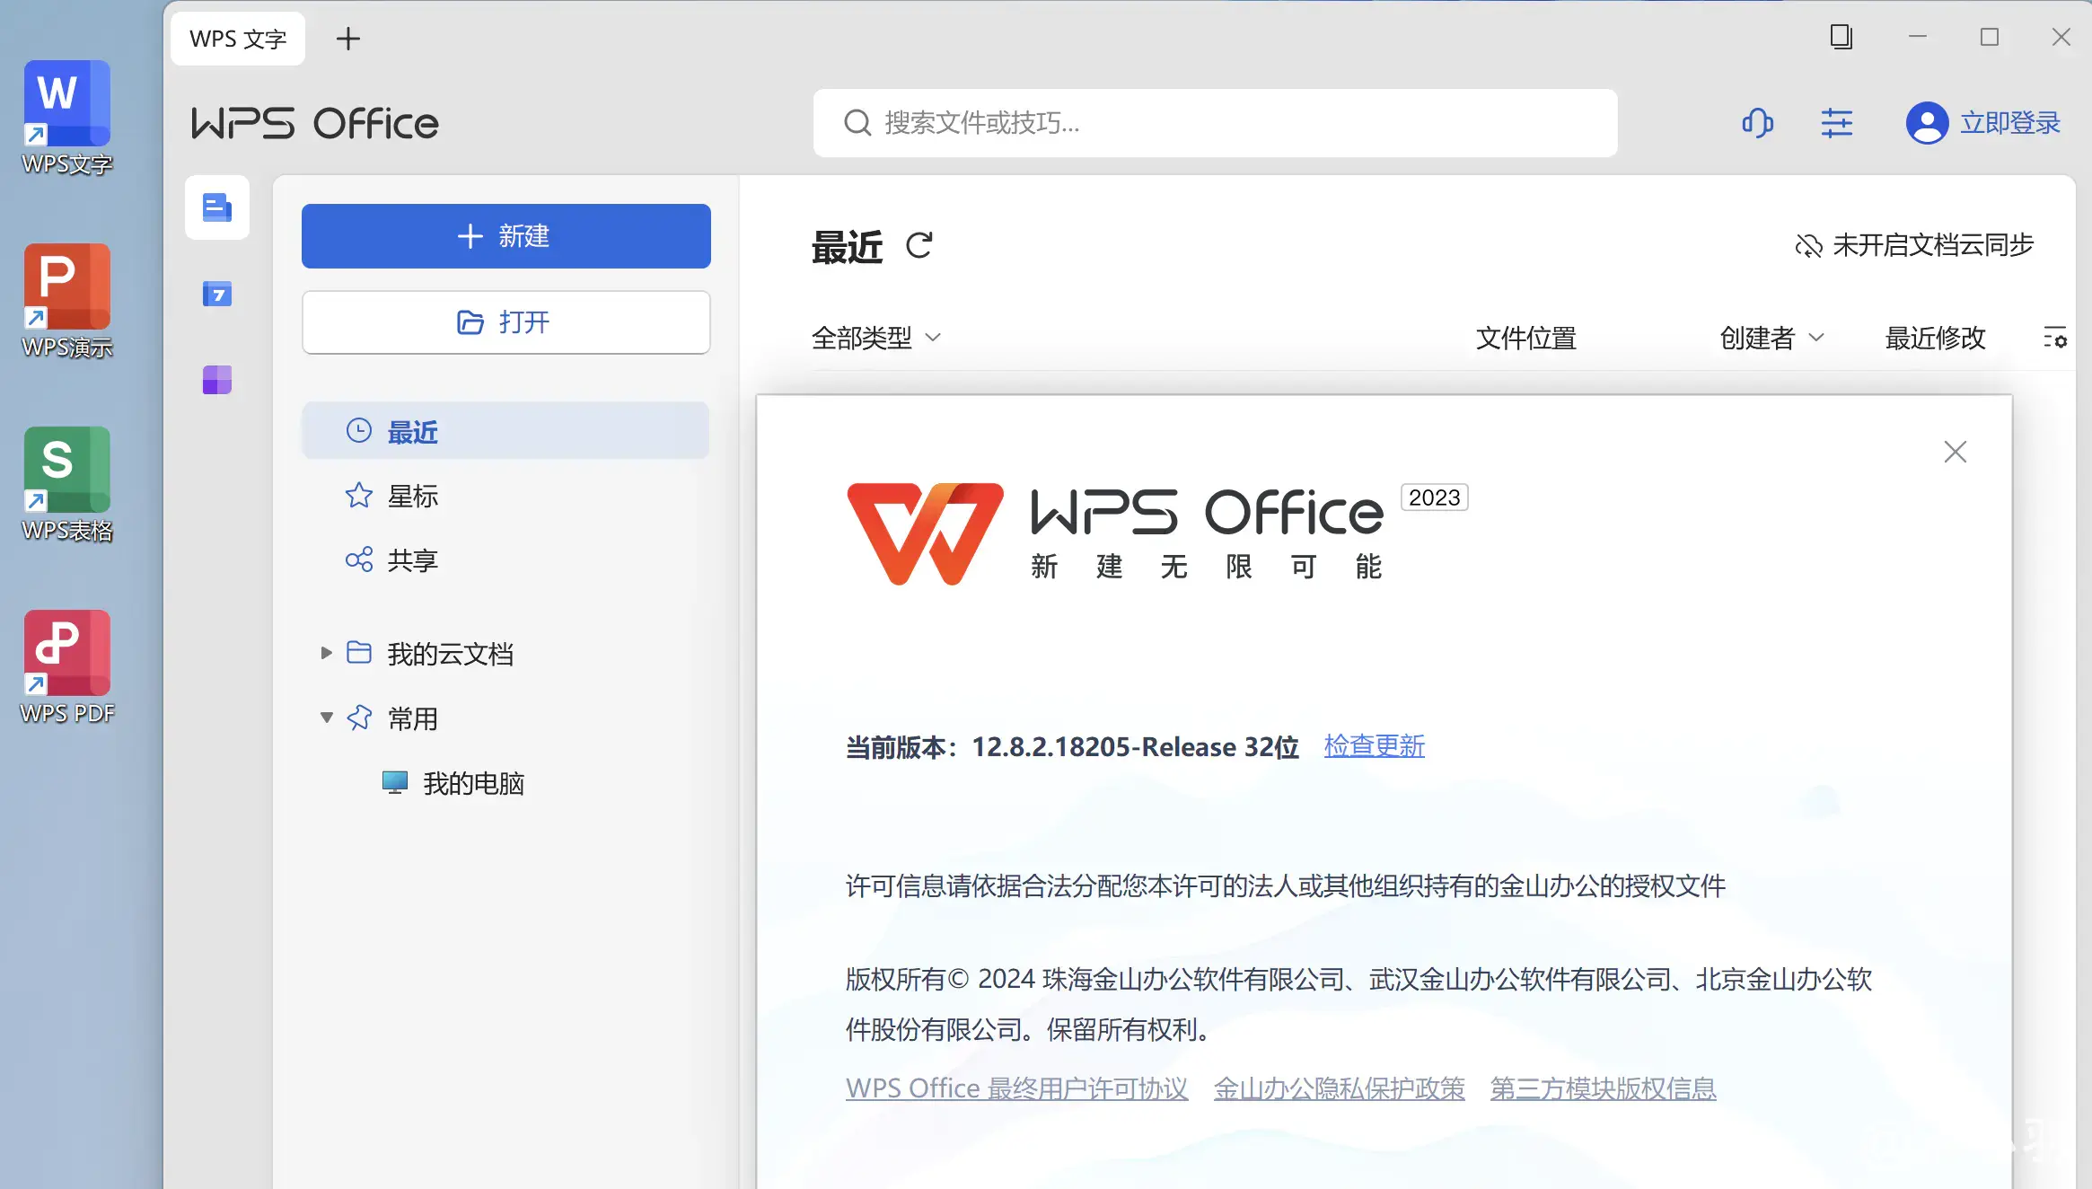Click the purple apps sidebar icon
The image size is (2092, 1189).
(x=216, y=380)
